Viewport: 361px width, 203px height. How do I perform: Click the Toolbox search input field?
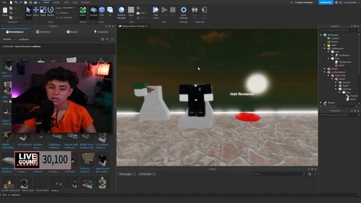coord(59,39)
